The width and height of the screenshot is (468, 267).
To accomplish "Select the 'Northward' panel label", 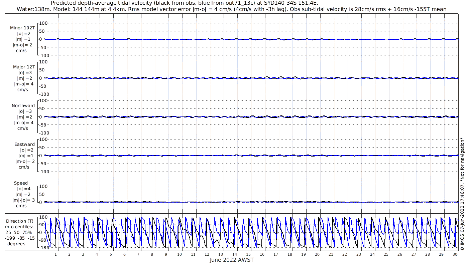I will click(23, 106).
